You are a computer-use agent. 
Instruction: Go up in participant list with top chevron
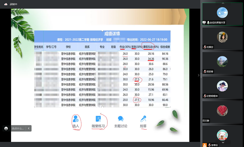point(223,3)
